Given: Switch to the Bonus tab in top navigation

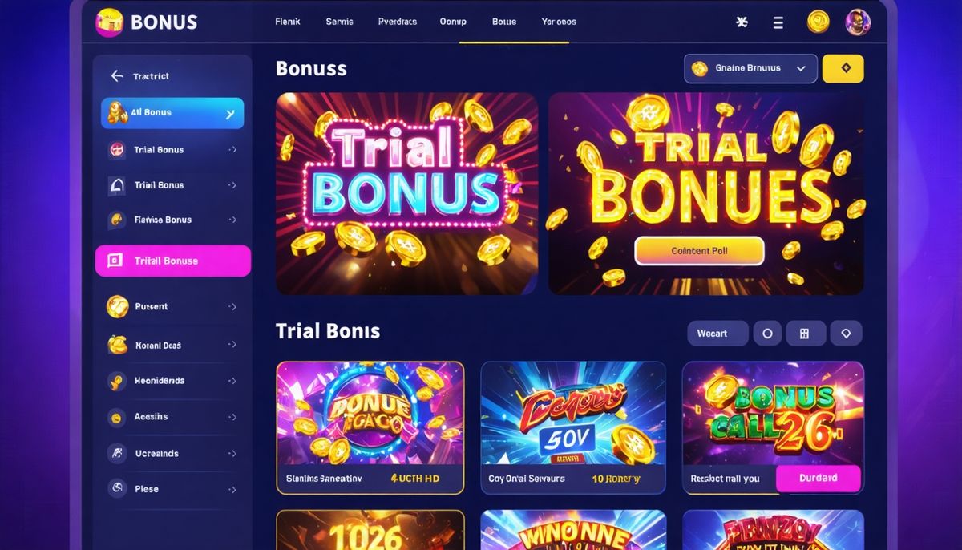Looking at the screenshot, I should coord(504,22).
